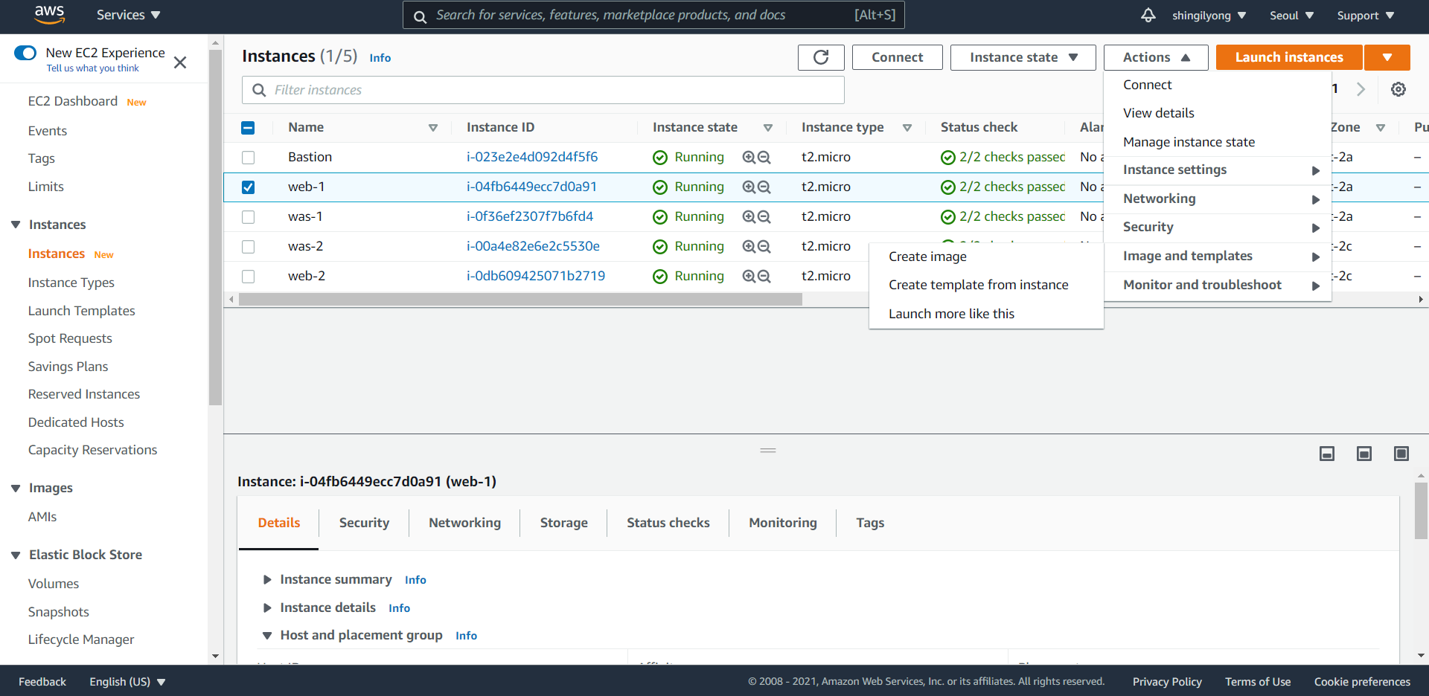Click the next page chevron arrow
The width and height of the screenshot is (1429, 696).
point(1361,89)
